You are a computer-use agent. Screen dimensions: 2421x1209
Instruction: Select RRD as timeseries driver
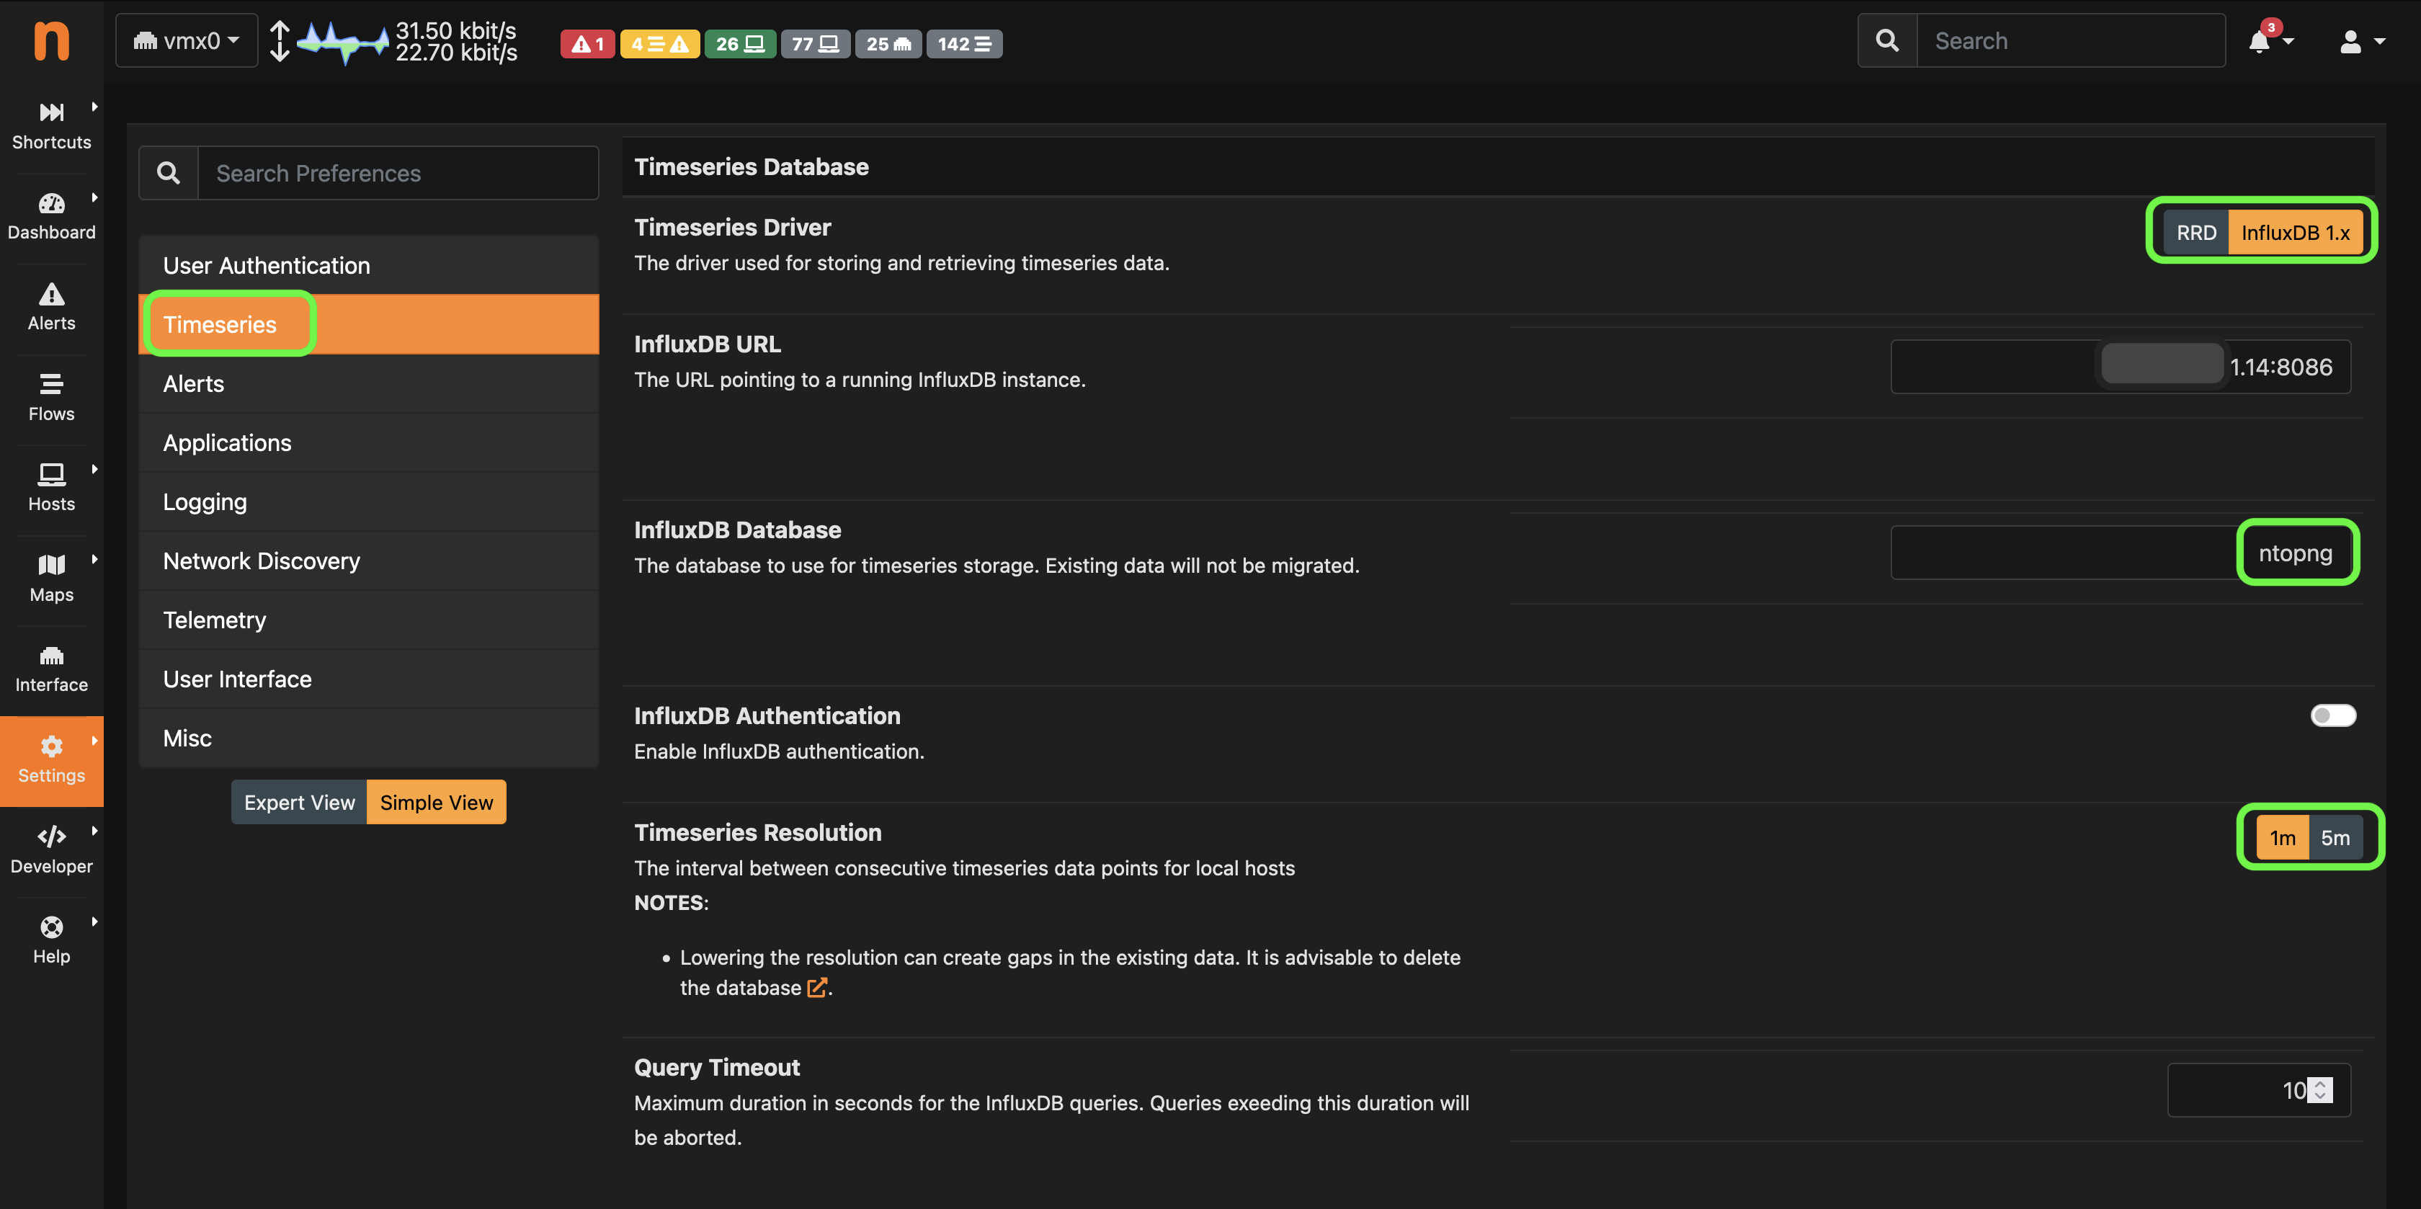[x=2195, y=232]
